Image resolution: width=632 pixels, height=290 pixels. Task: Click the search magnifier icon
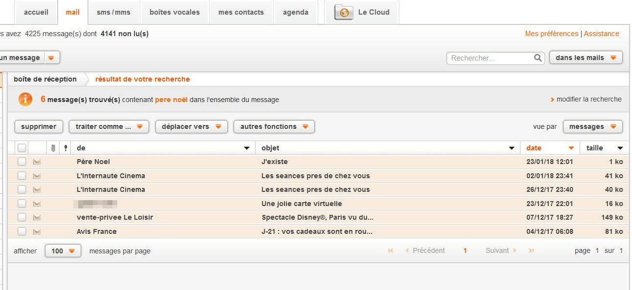(538, 58)
